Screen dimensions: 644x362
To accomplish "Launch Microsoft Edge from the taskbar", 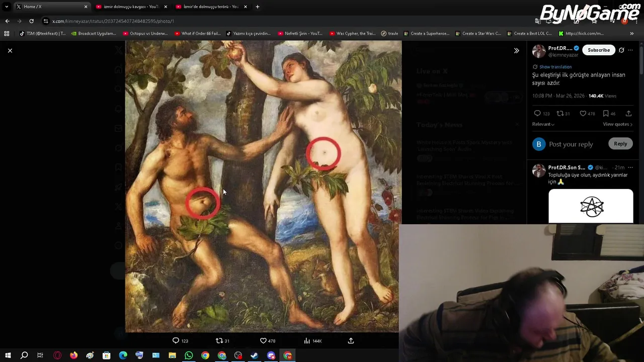I will 123,355.
